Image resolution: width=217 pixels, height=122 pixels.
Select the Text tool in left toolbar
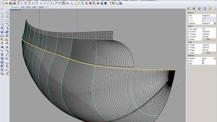click(2, 55)
